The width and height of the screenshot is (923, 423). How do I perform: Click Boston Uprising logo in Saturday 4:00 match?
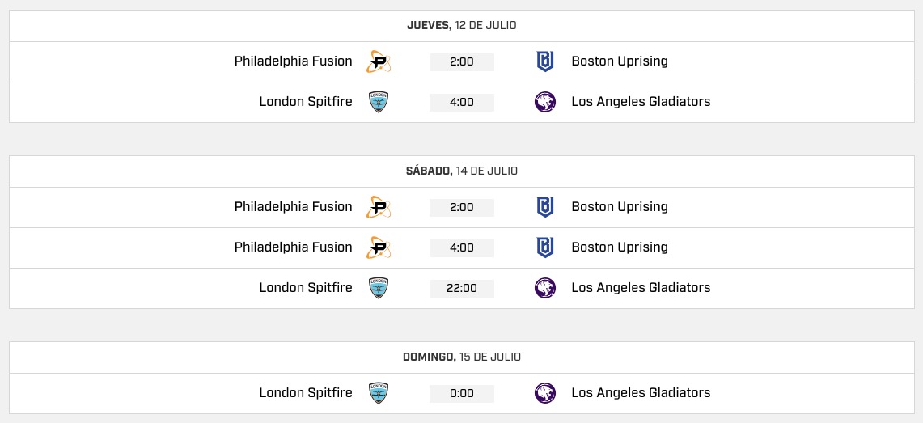coord(545,247)
